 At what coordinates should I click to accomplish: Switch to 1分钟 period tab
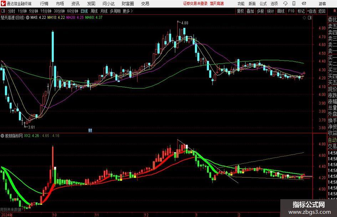22,11
